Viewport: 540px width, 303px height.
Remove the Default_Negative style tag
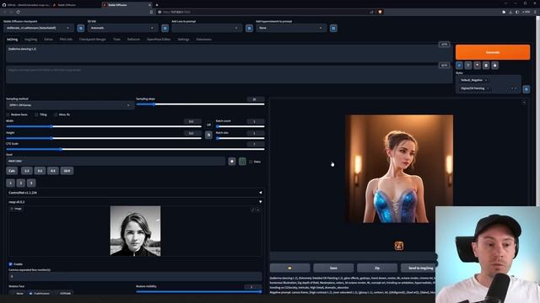click(x=486, y=80)
